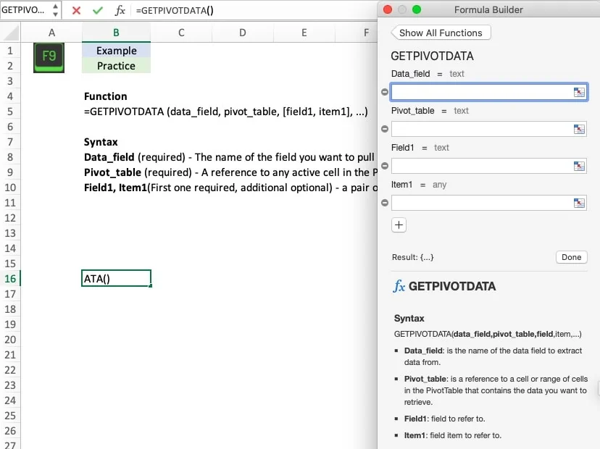Add another argument with the plus button
Image resolution: width=600 pixels, height=449 pixels.
[x=399, y=225]
